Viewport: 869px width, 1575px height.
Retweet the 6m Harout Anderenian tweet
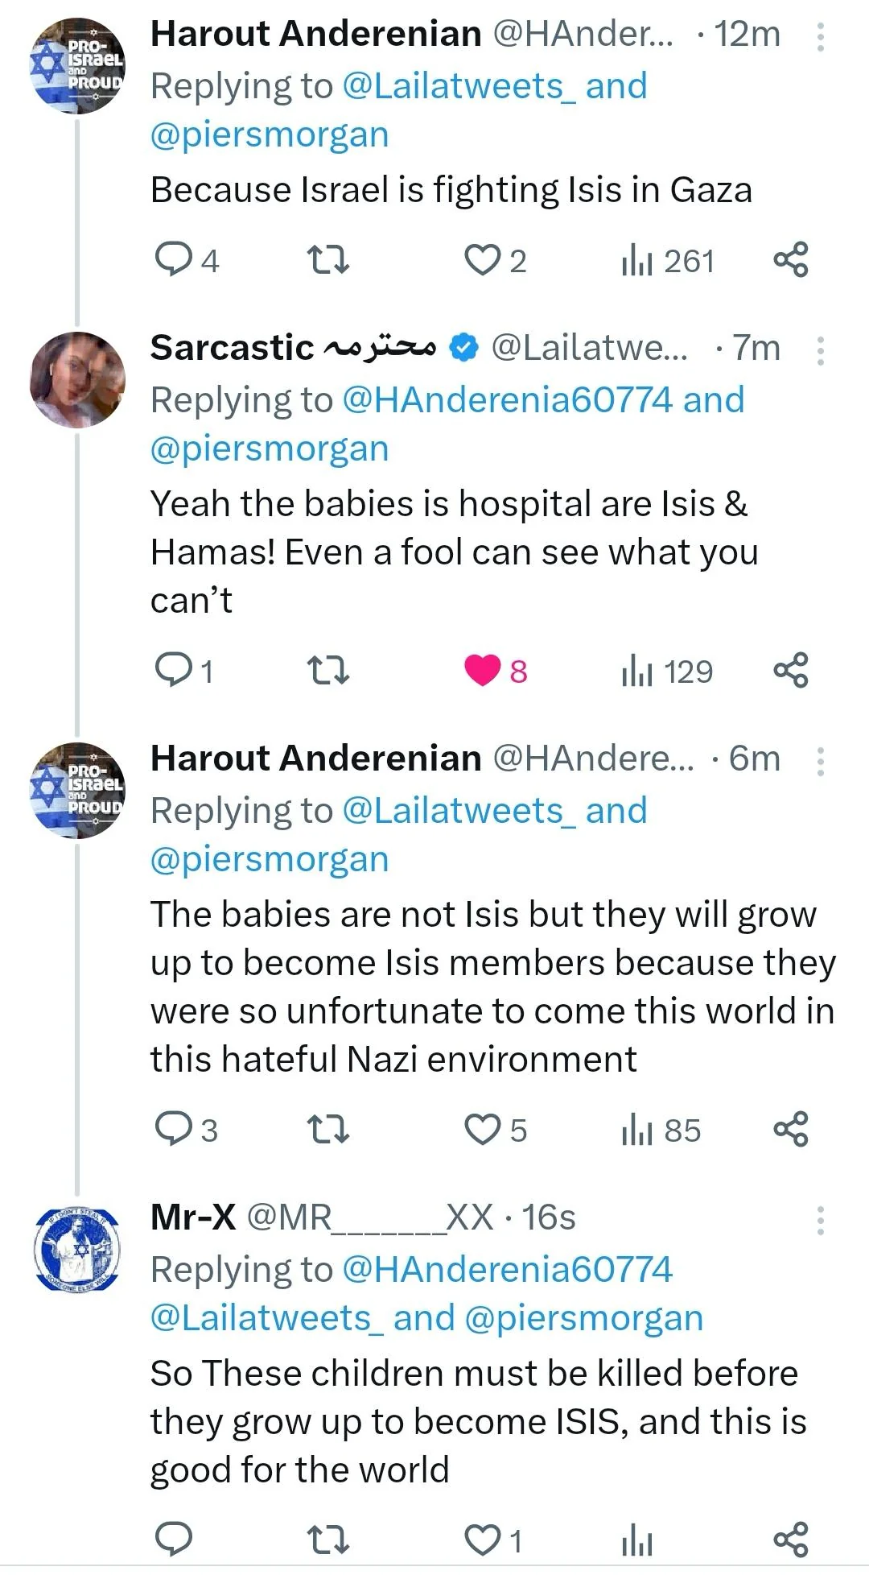point(328,1130)
